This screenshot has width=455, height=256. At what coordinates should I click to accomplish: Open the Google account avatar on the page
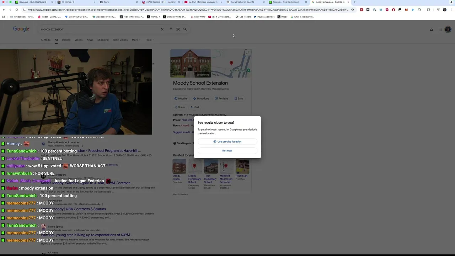click(448, 30)
